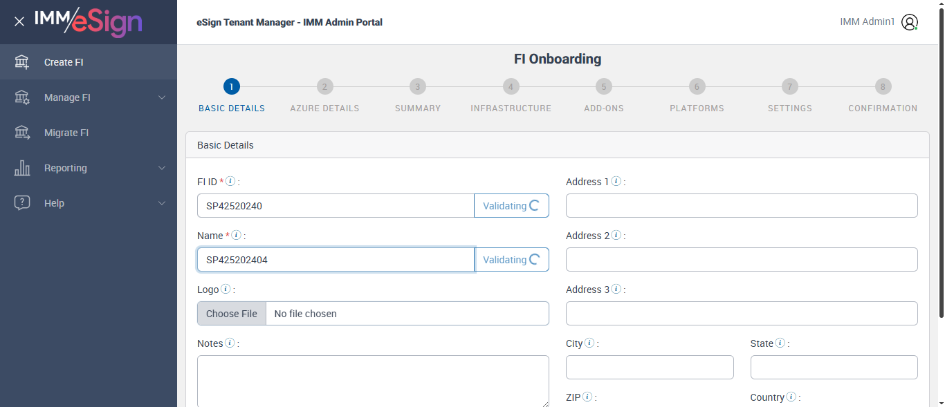Click the Help question bubble icon

[x=22, y=203]
